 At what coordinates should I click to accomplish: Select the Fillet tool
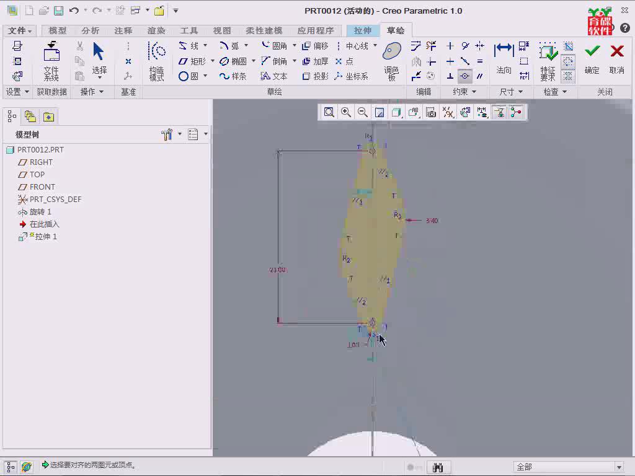coord(274,46)
